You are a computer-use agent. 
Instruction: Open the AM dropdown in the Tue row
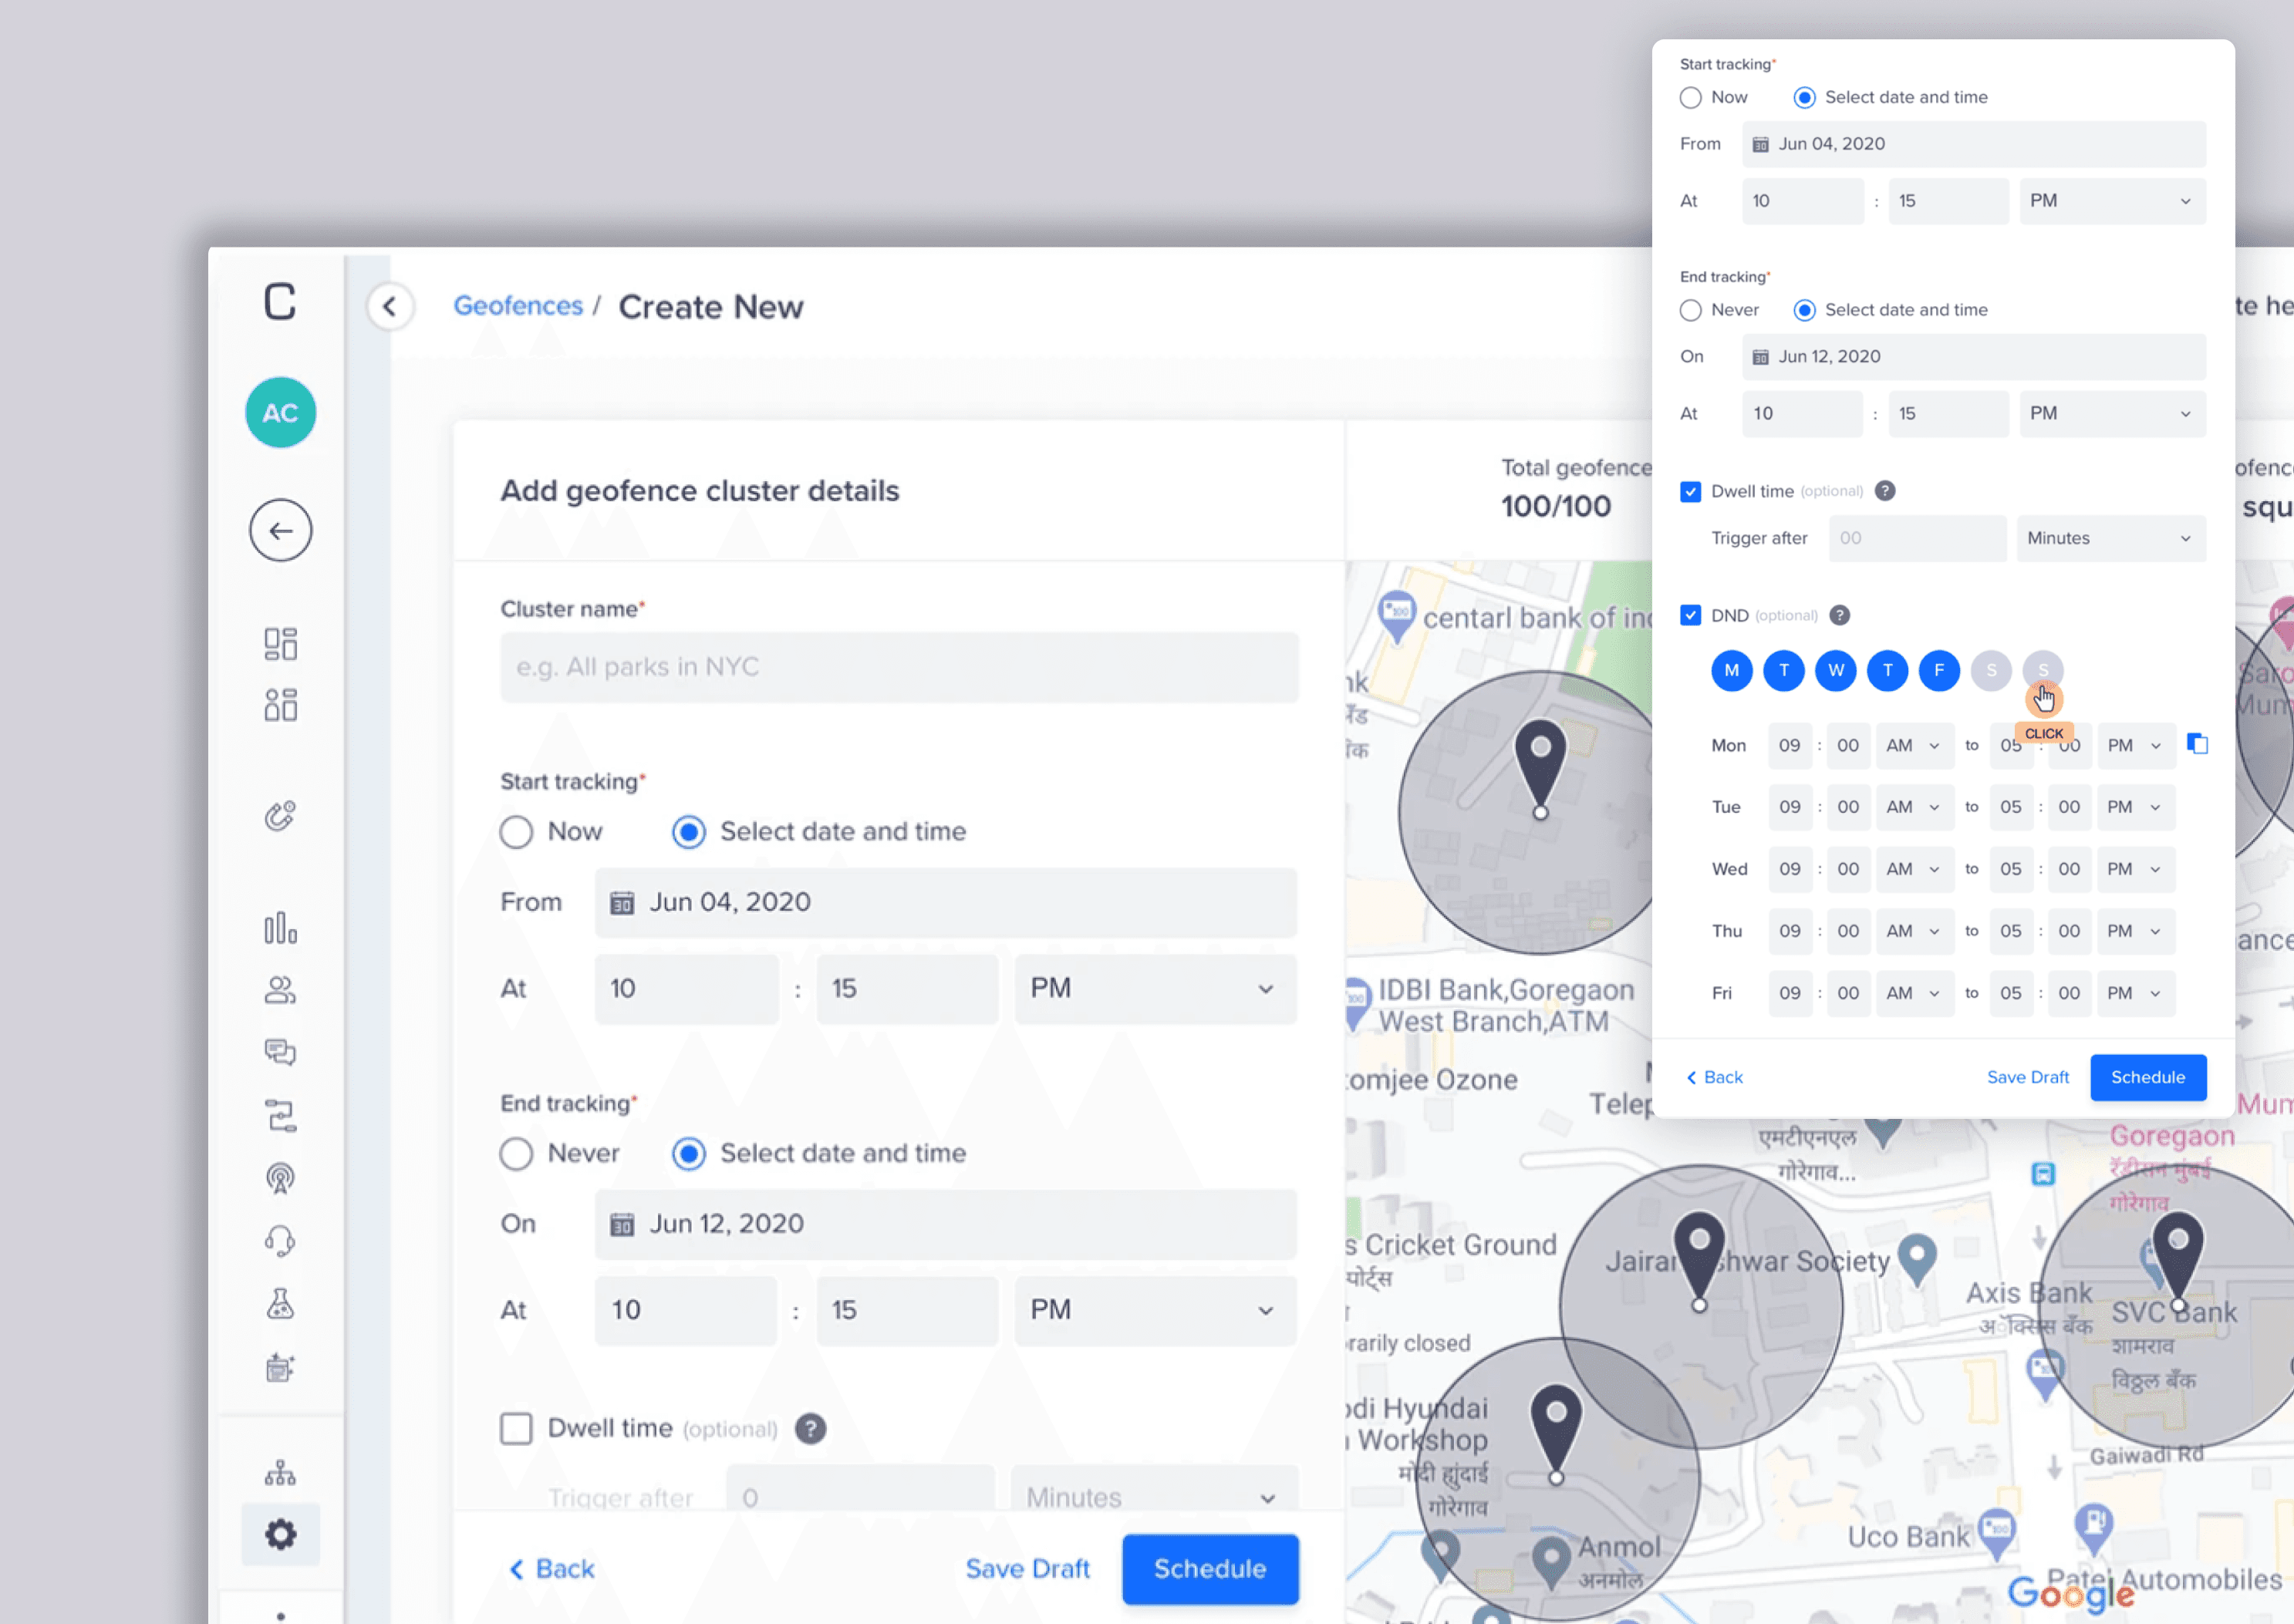pos(1914,807)
